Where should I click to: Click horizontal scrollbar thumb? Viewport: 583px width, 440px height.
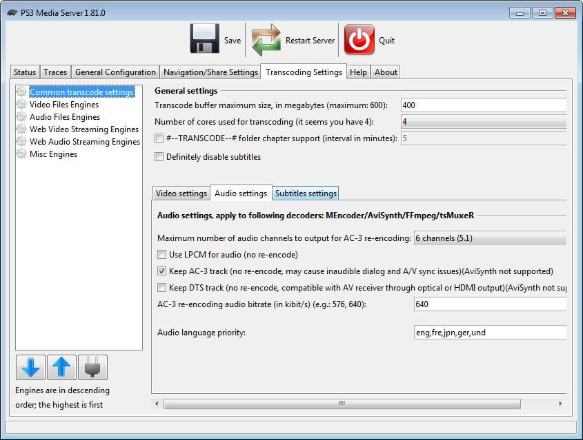tap(342, 404)
